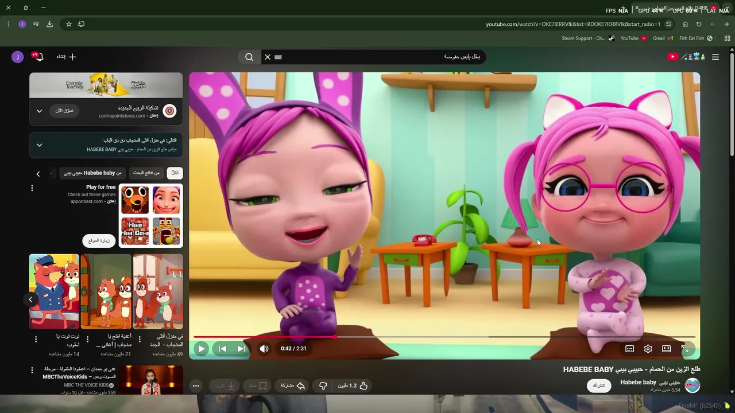
Task: Click the حفظ save bookmark button
Action: coord(257,386)
